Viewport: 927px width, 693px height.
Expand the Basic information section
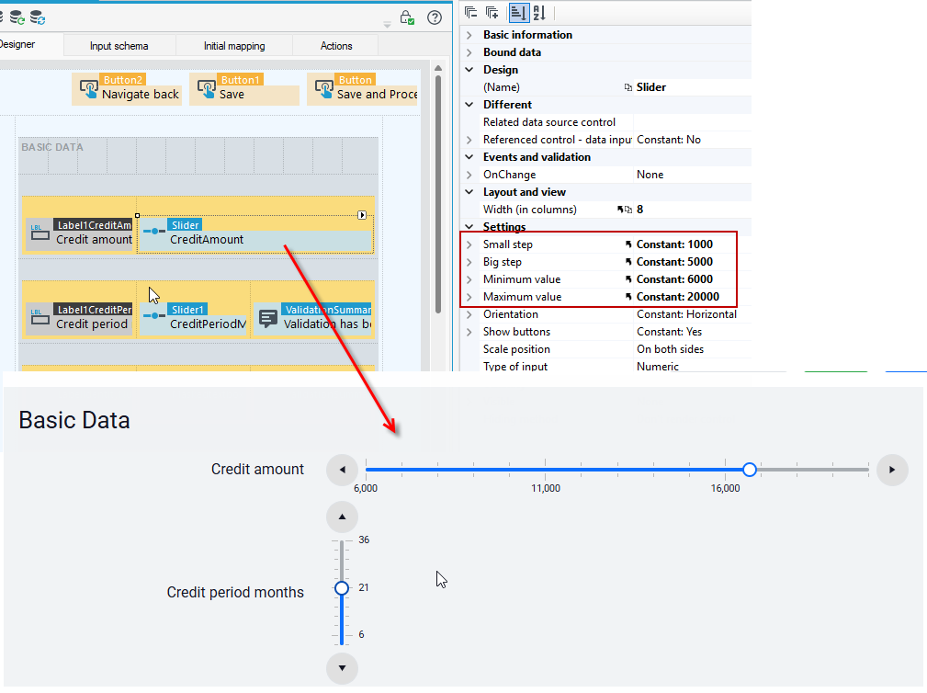[x=469, y=35]
